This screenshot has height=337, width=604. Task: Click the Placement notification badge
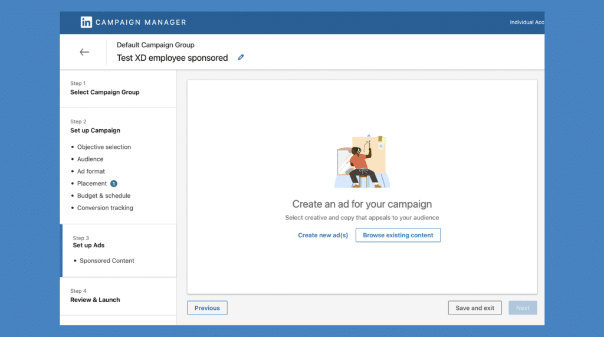[114, 184]
